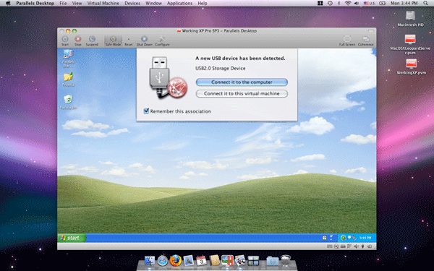
Task: Open the View menu
Action: tap(77, 4)
